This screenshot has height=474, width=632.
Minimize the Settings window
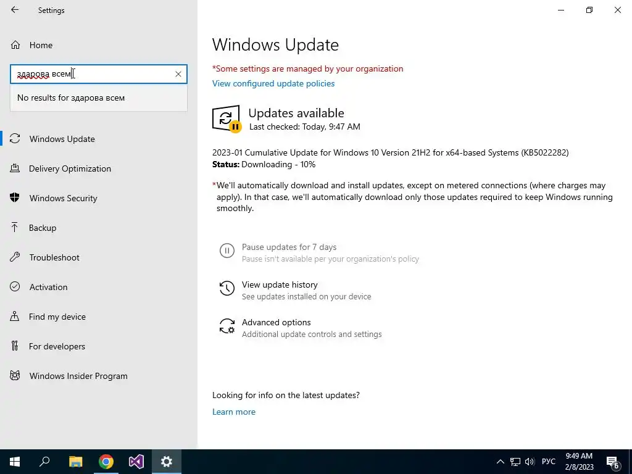(x=560, y=10)
